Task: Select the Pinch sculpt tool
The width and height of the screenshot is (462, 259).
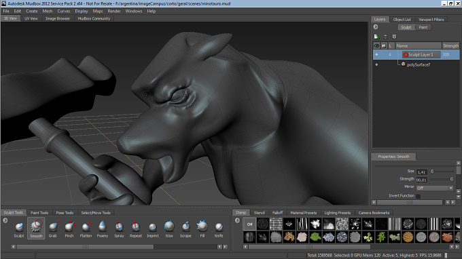Action: tap(69, 228)
